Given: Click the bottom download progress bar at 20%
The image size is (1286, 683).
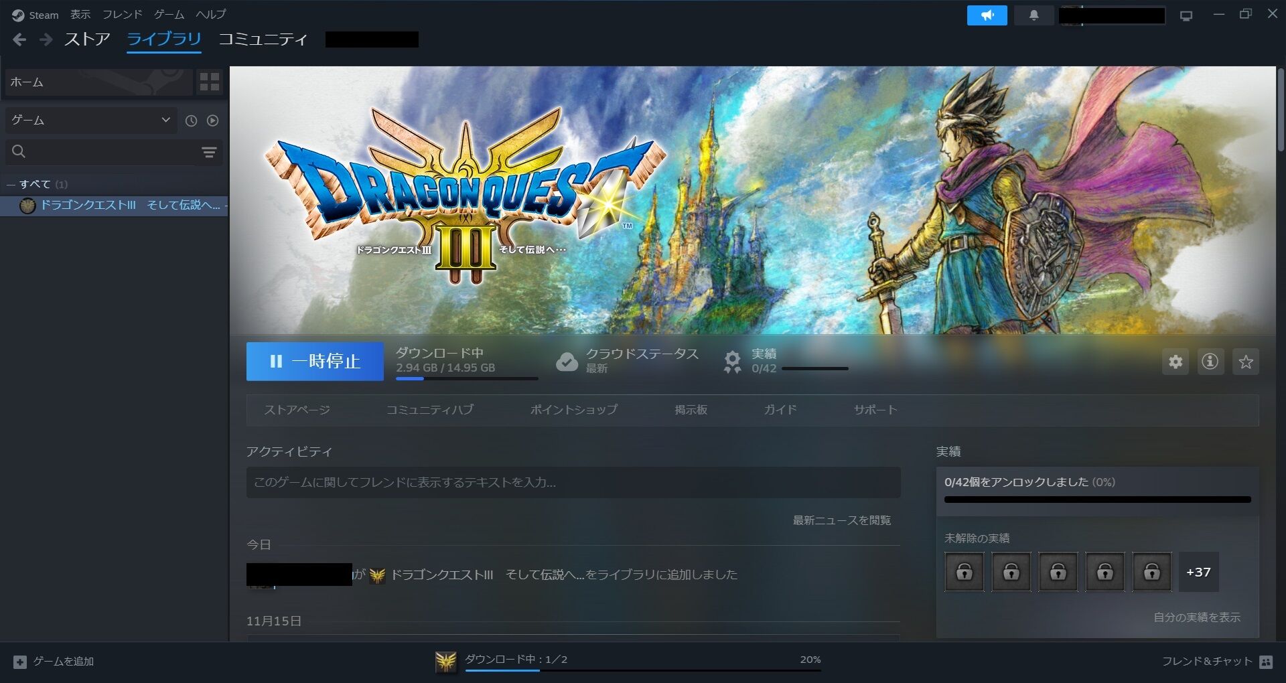Looking at the screenshot, I should click(x=643, y=670).
